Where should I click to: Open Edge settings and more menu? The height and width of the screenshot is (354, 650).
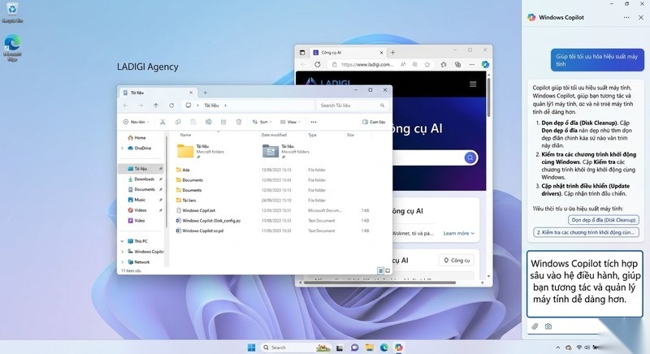click(472, 65)
